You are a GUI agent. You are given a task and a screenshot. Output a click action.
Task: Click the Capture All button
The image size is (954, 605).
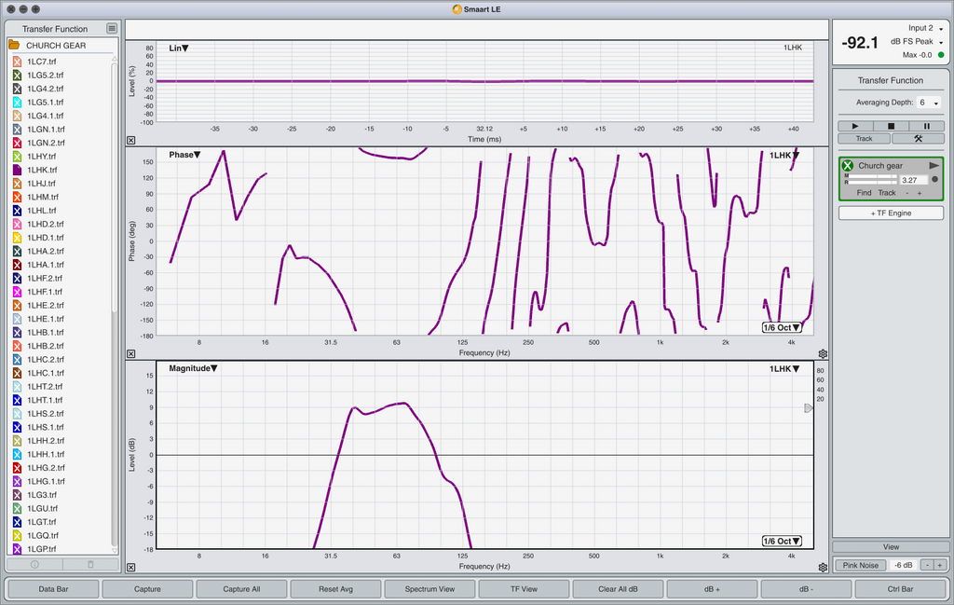point(241,588)
